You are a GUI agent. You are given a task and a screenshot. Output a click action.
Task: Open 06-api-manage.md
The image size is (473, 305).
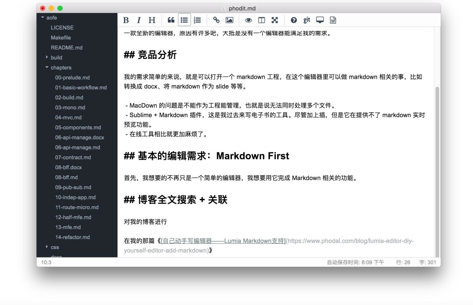(78, 147)
